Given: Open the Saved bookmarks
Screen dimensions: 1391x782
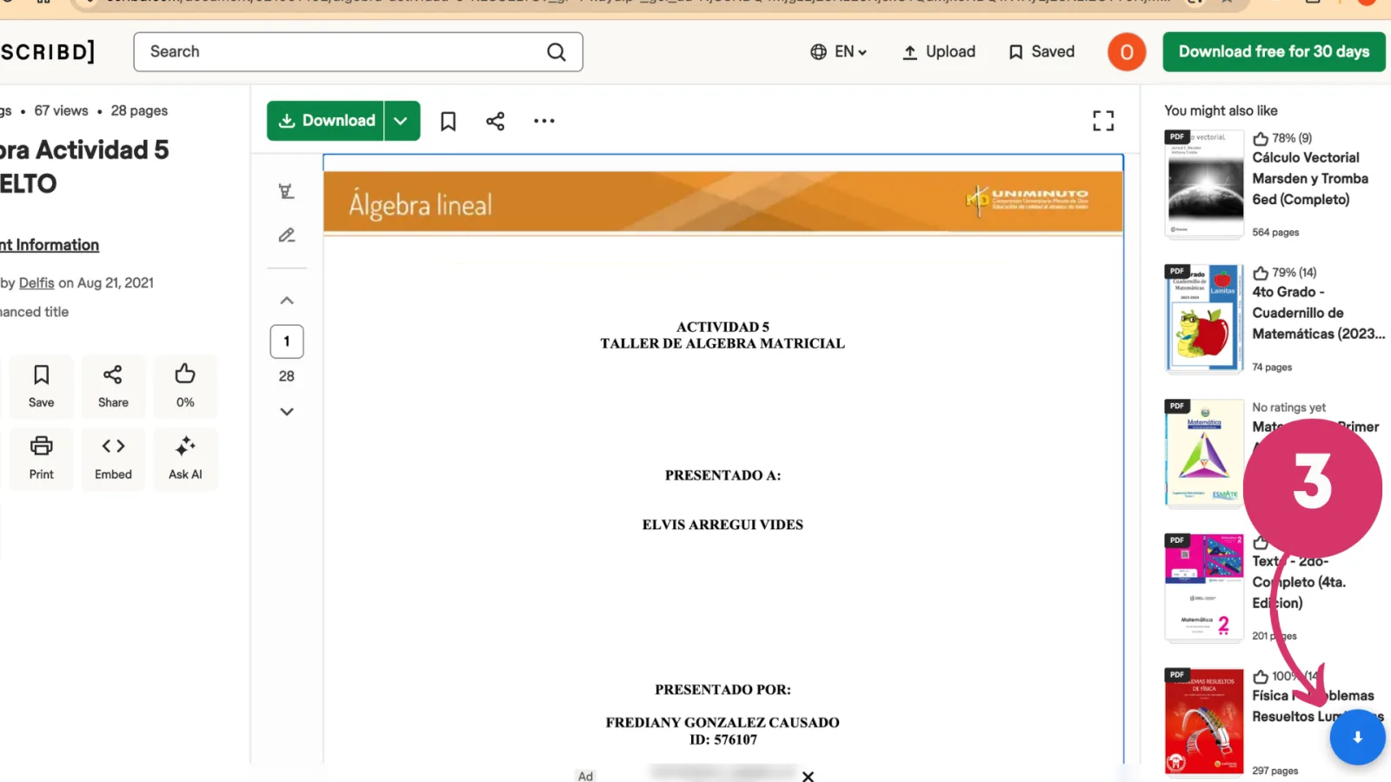Looking at the screenshot, I should 1042,52.
